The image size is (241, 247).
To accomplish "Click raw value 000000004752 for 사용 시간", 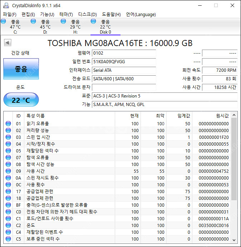I will point(213,171).
